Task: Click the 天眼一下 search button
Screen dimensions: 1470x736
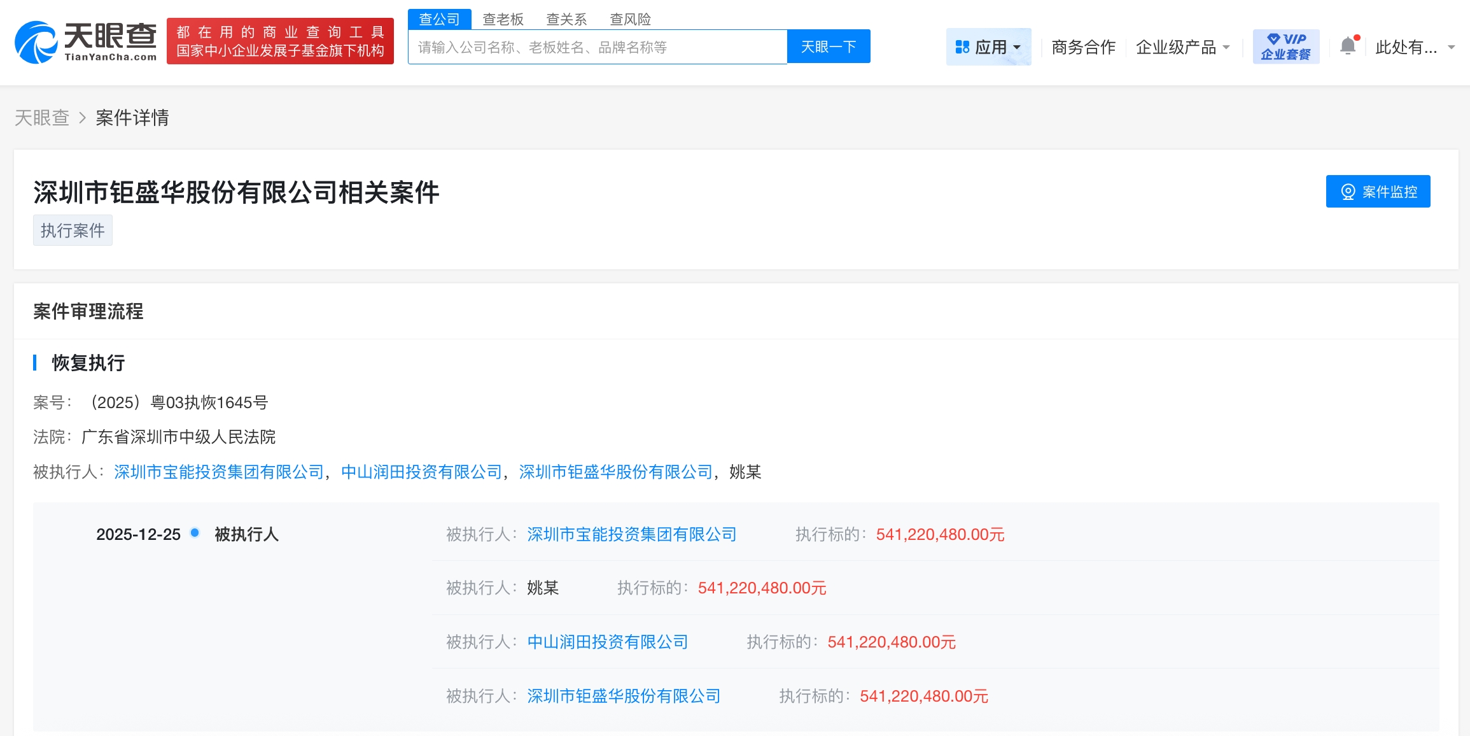Action: click(x=829, y=46)
